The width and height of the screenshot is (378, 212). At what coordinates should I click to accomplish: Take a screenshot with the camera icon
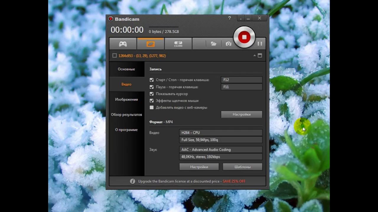tap(229, 44)
